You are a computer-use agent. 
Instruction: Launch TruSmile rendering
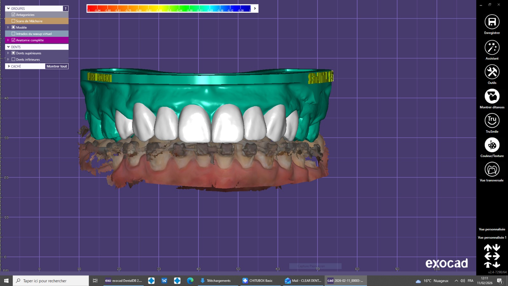[492, 120]
